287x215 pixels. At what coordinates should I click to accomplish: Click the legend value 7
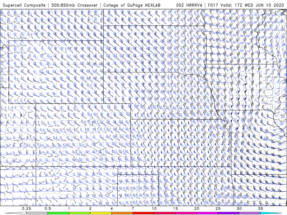[x=133, y=209]
